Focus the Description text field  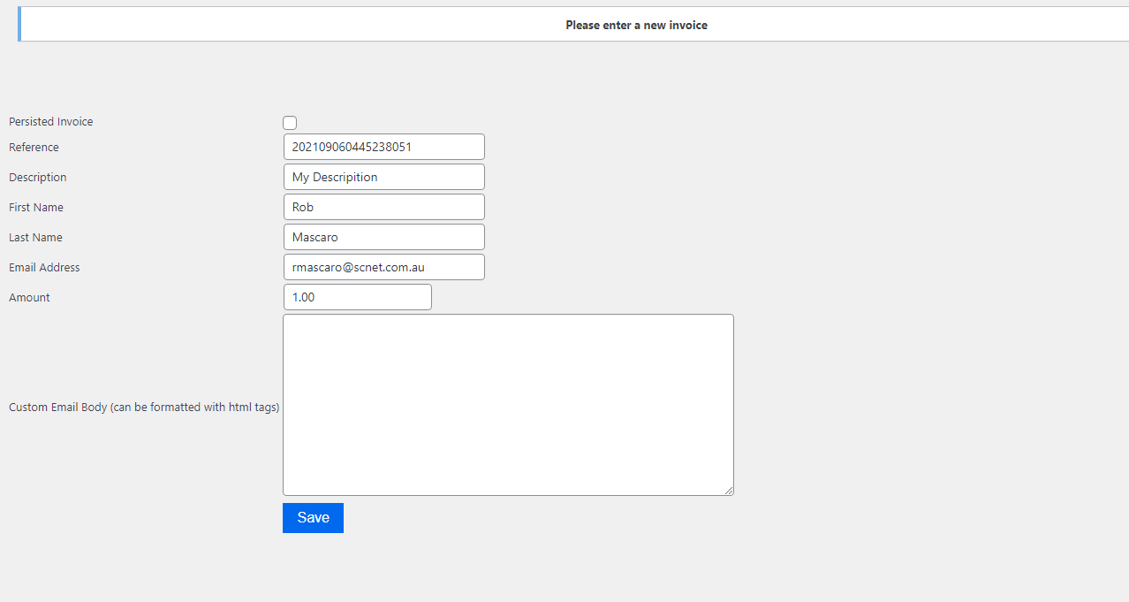(x=383, y=177)
